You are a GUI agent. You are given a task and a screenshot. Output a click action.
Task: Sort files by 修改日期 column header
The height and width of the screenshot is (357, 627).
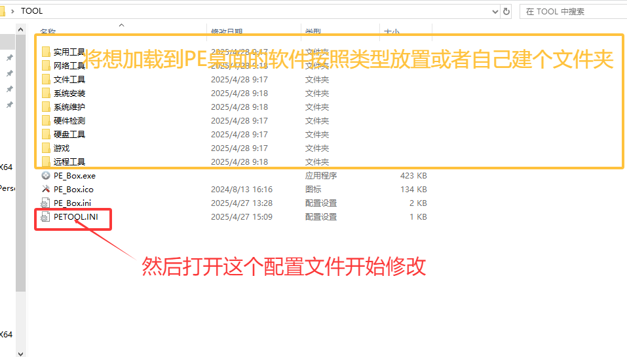(x=227, y=31)
